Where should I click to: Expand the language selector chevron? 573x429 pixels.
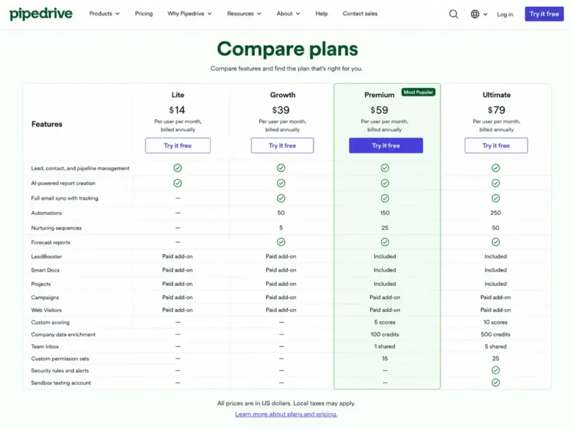click(x=485, y=14)
